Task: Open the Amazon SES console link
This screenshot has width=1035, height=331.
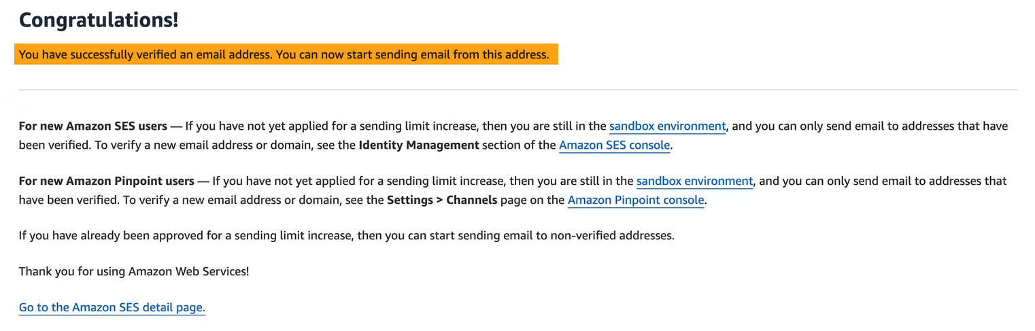Action: [614, 145]
